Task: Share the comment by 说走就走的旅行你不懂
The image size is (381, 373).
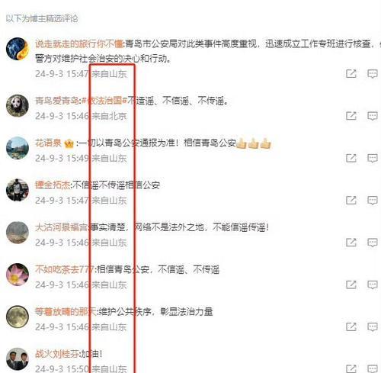Action: point(351,74)
